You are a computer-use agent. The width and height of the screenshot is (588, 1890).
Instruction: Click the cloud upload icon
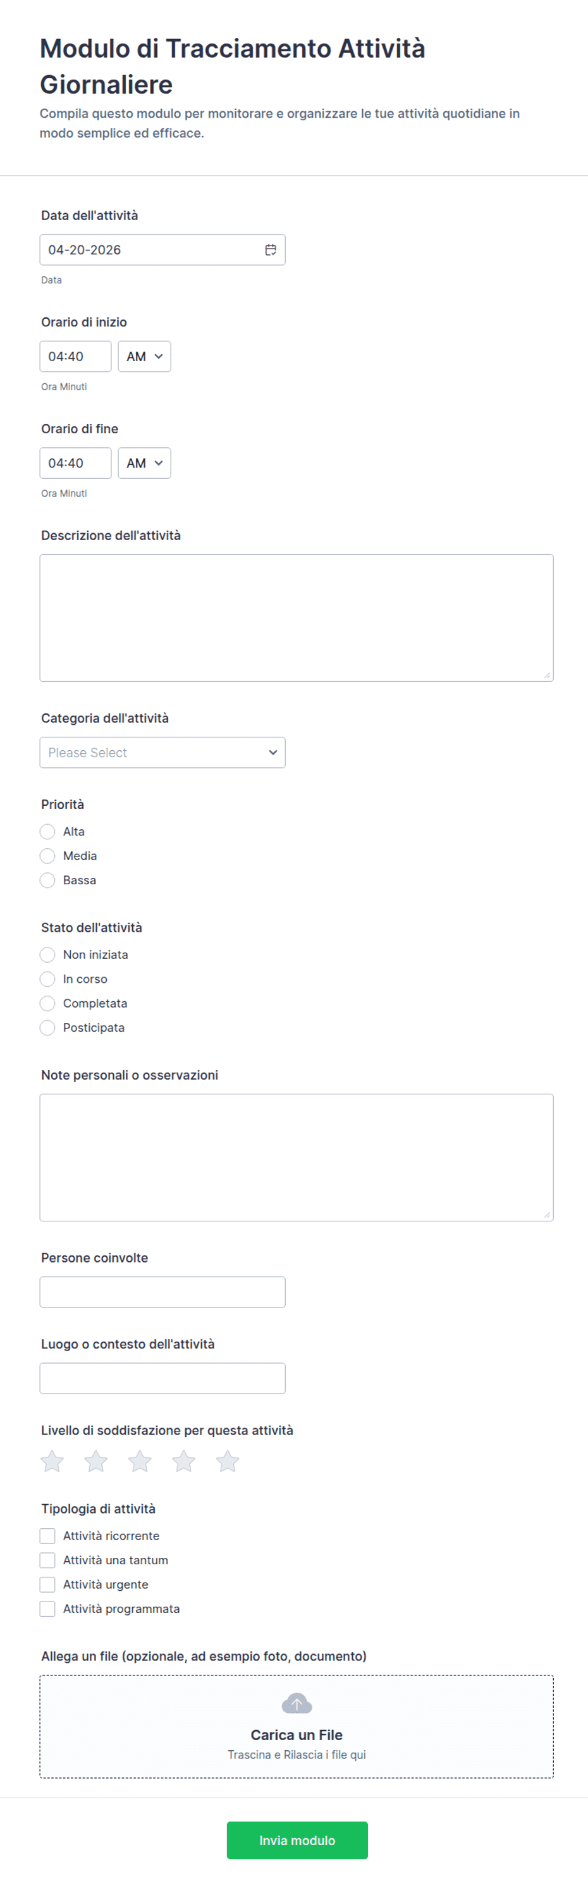coord(296,1703)
